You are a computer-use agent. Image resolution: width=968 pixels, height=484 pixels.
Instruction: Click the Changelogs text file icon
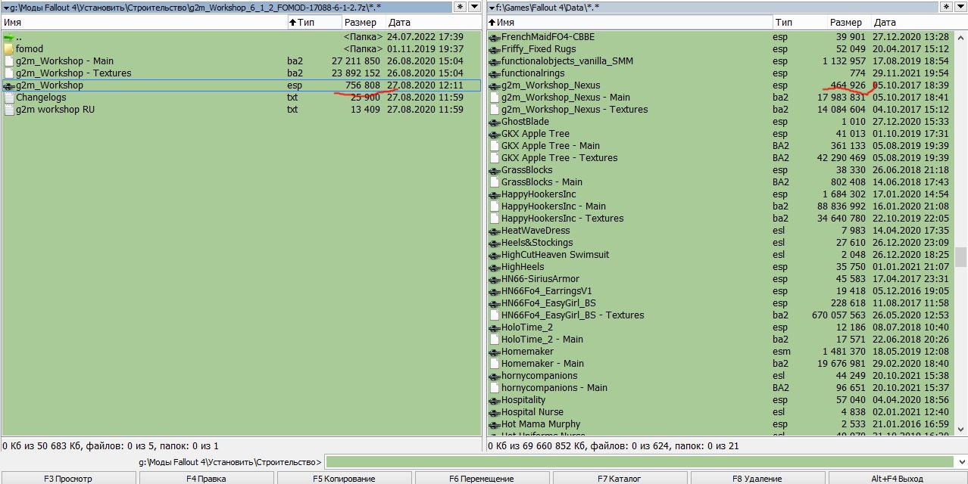coord(9,98)
